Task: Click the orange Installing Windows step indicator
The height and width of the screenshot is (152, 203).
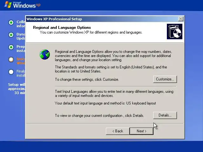Action: point(11,60)
